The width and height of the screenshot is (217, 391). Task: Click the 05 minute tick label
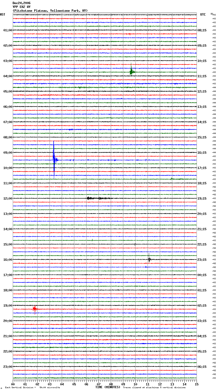pyautogui.click(x=74, y=384)
